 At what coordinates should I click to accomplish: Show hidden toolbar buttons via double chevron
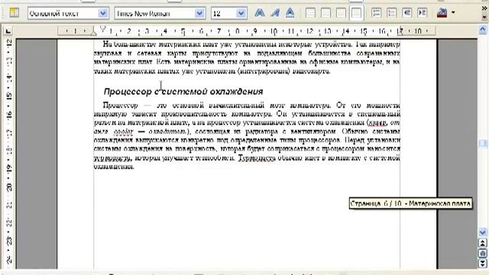click(x=484, y=8)
